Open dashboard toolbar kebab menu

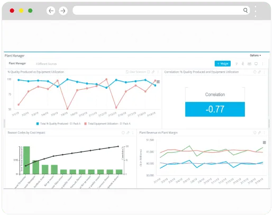[262, 64]
